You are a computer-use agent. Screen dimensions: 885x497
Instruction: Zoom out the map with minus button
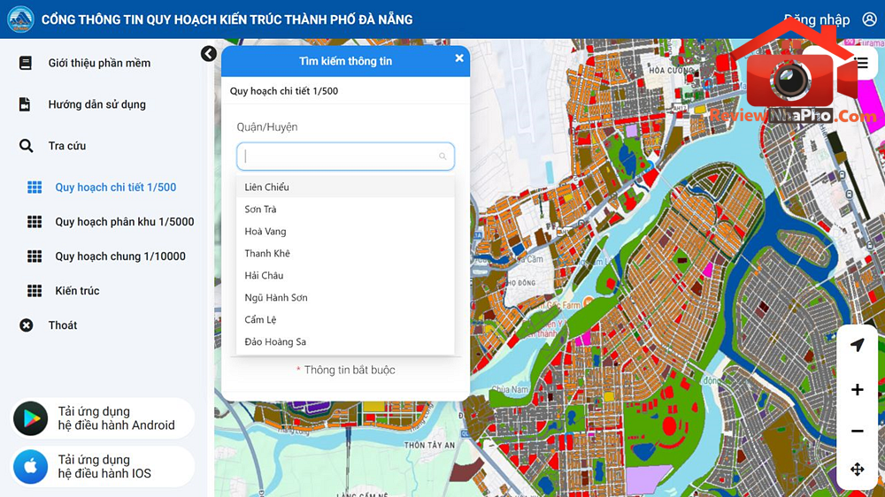(858, 431)
